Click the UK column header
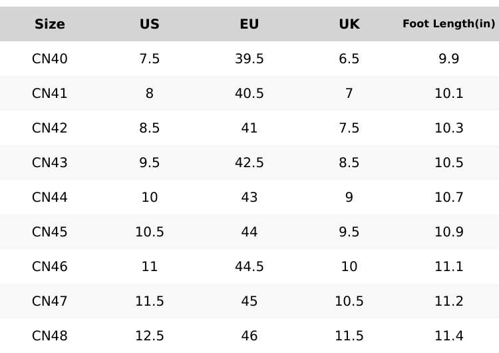The height and width of the screenshot is (353, 499). pos(349,24)
